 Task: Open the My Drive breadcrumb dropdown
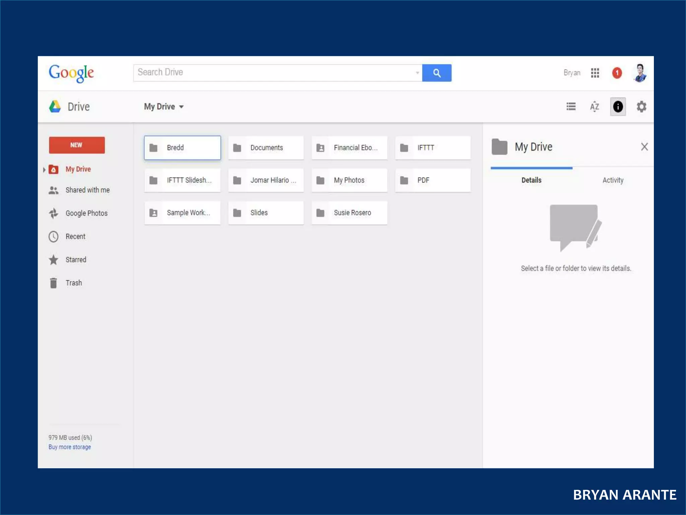tap(164, 107)
